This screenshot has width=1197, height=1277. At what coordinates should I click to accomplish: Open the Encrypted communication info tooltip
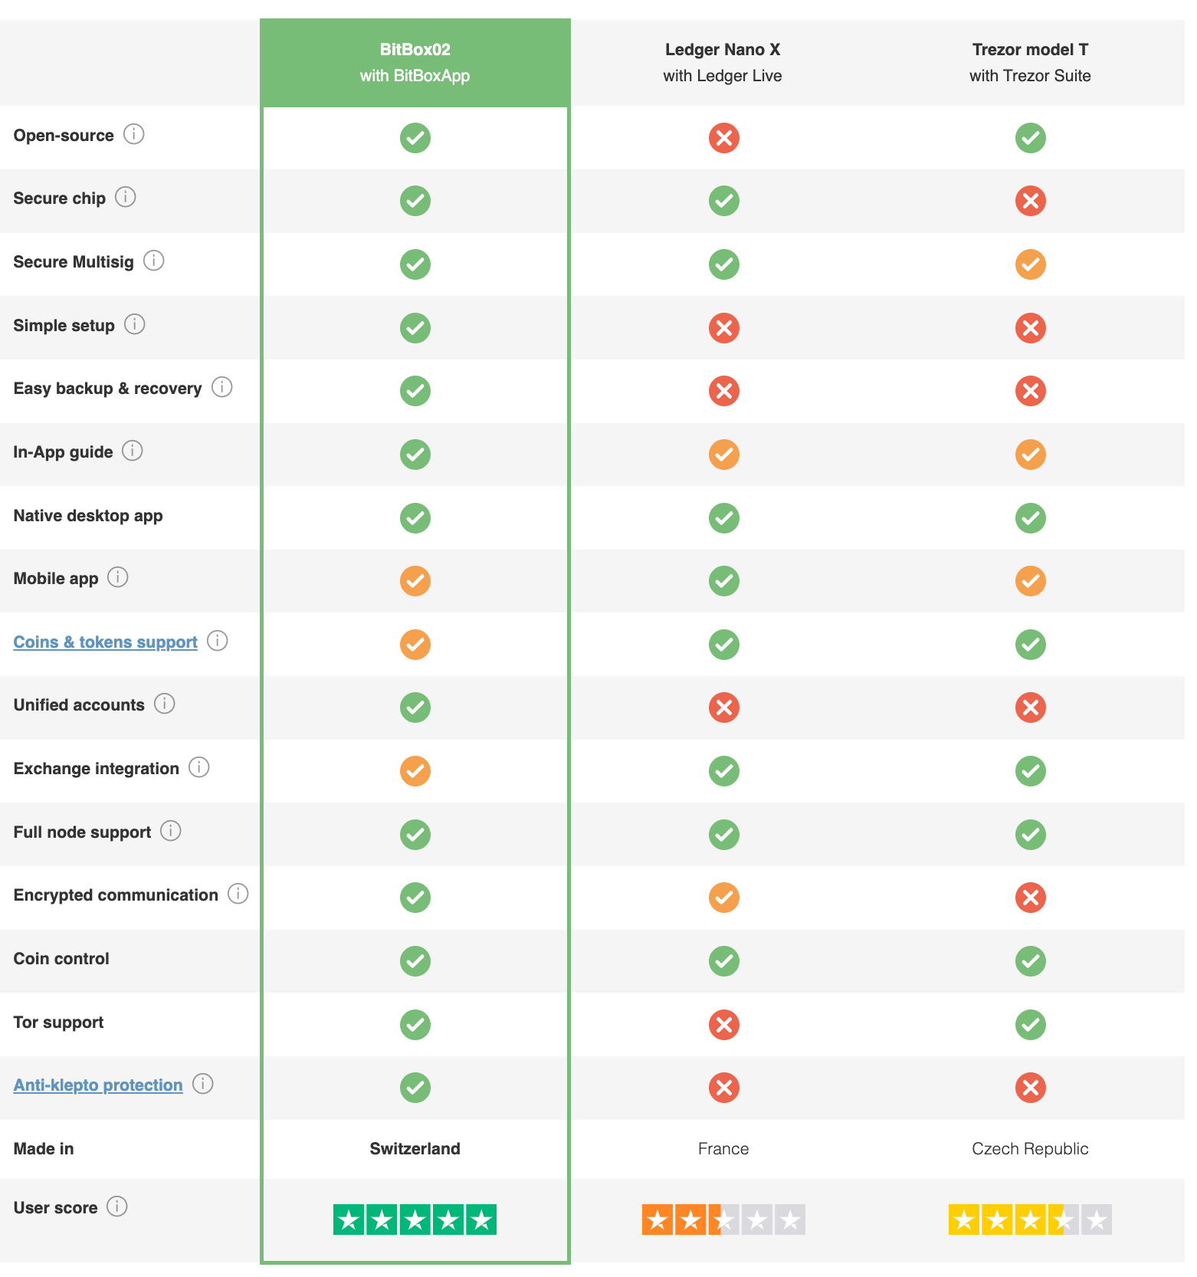click(x=240, y=894)
